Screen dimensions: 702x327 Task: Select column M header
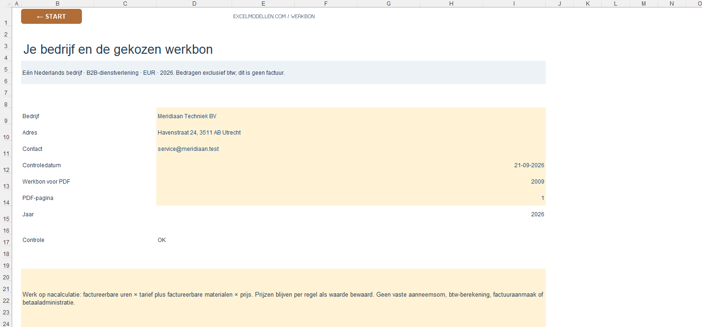(x=643, y=3)
